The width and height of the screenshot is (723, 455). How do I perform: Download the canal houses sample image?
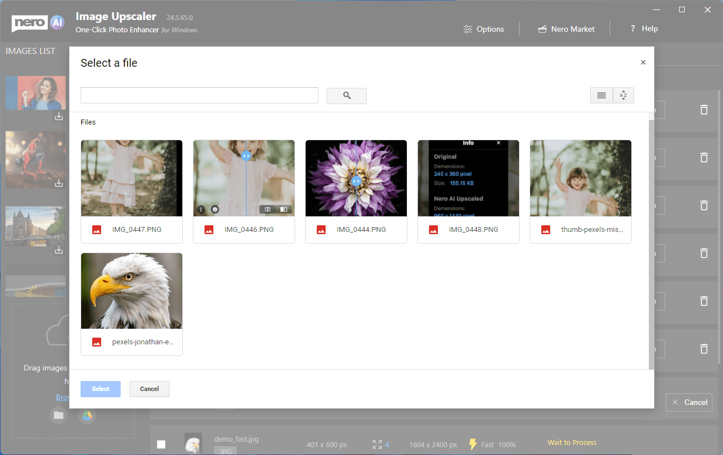[59, 250]
